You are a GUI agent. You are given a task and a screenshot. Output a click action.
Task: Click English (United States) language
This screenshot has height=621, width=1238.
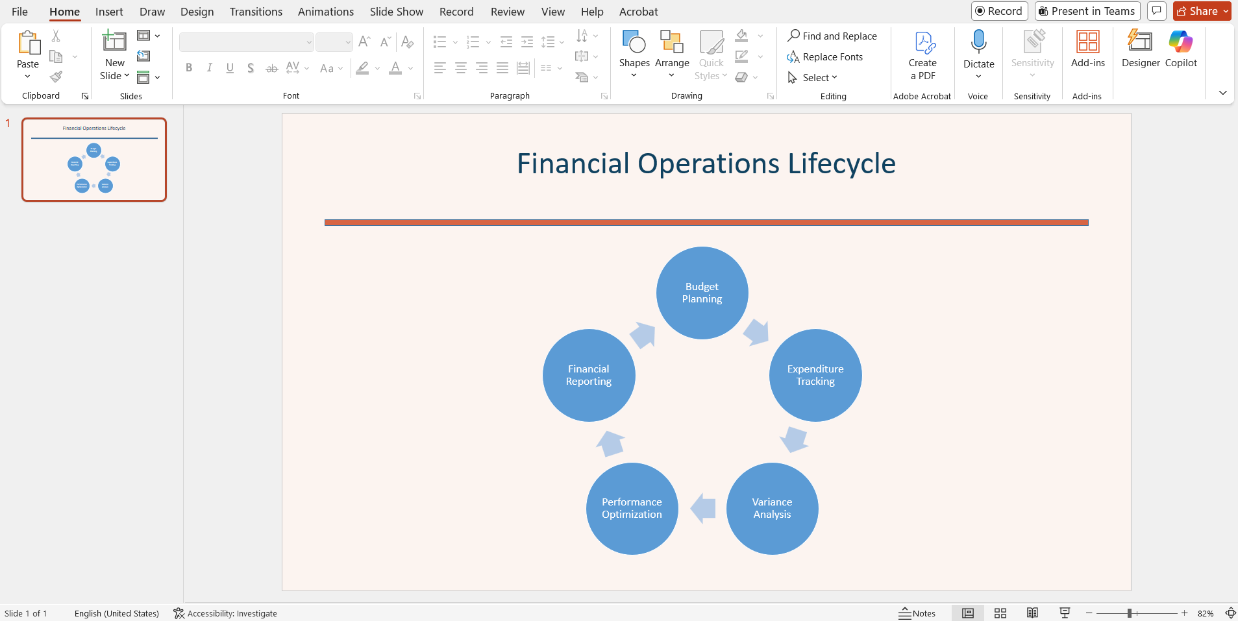[117, 613]
